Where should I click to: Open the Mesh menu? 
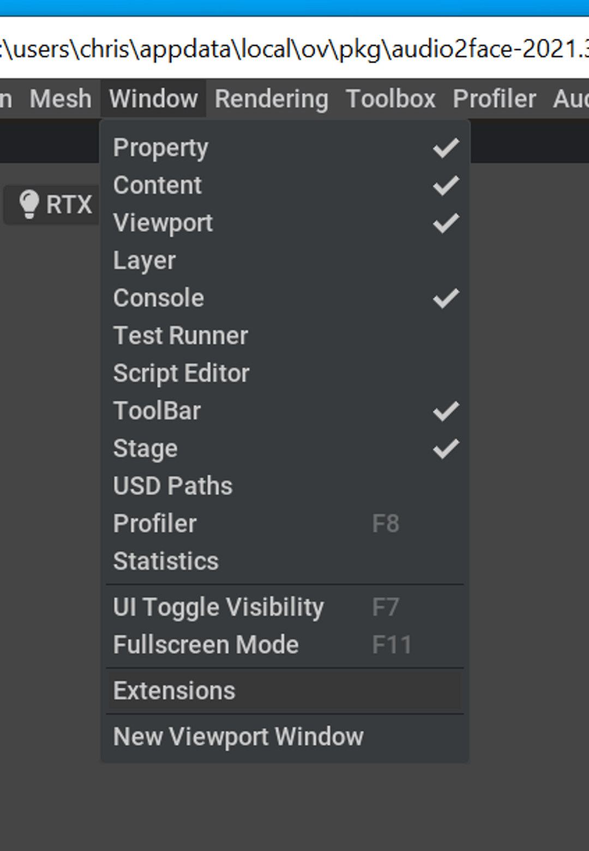click(61, 99)
